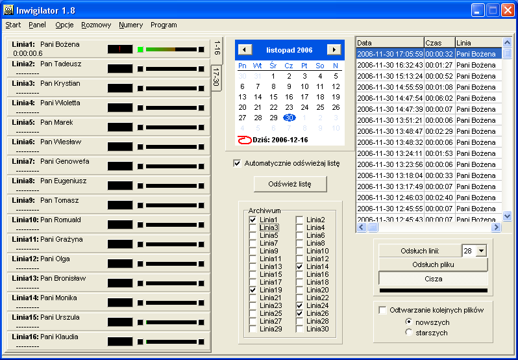Click the Inwigilator app icon in title bar
The width and height of the screenshot is (518, 360).
pos(8,10)
